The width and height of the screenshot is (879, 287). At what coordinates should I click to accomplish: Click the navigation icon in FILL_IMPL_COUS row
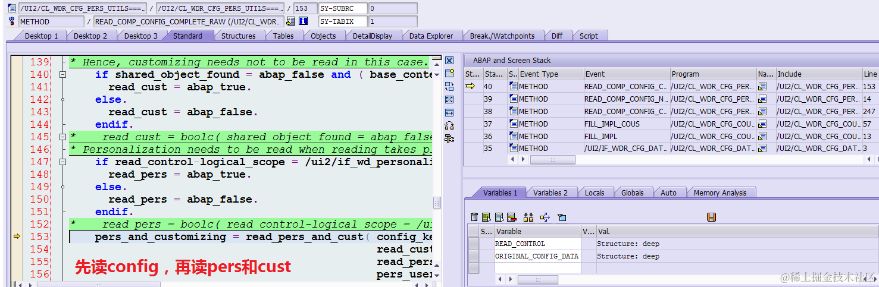pyautogui.click(x=762, y=124)
